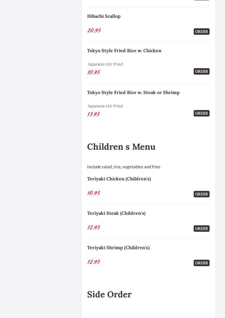Viewport: 225px width, 318px height.
Task: Order the children's Teriyaki Chicken
Action: (201, 194)
